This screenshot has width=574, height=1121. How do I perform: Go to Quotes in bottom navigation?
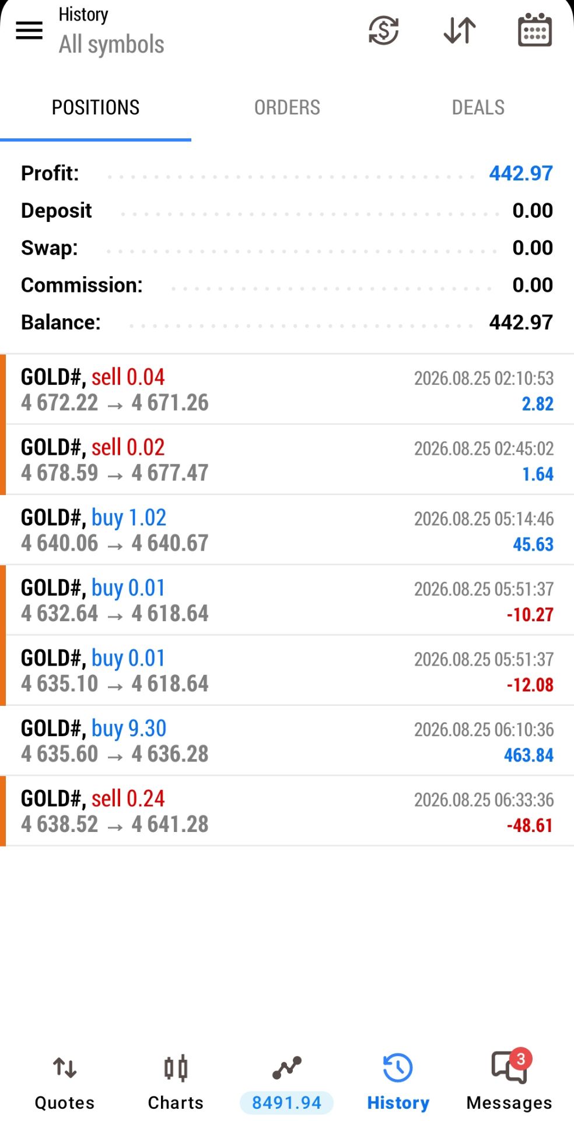65,1083
